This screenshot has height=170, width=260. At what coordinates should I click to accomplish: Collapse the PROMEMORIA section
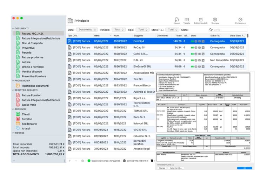(x=13, y=81)
